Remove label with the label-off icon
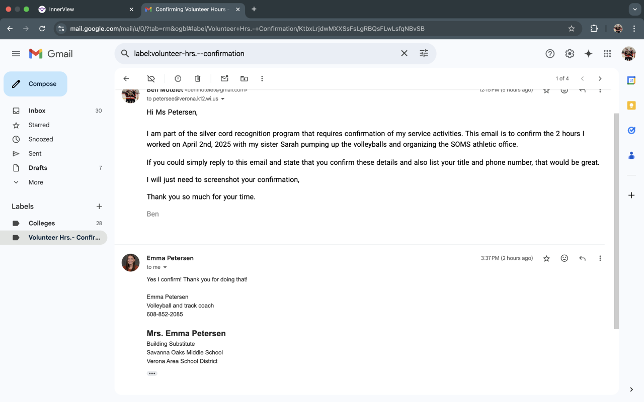644x402 pixels. 151,79
